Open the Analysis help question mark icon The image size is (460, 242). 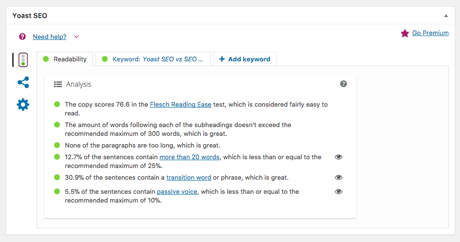pos(344,84)
